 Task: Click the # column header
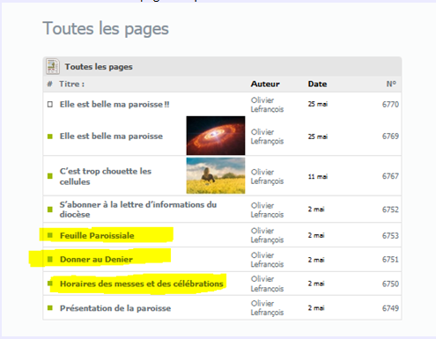50,84
